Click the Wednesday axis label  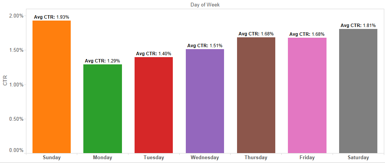tap(205, 157)
